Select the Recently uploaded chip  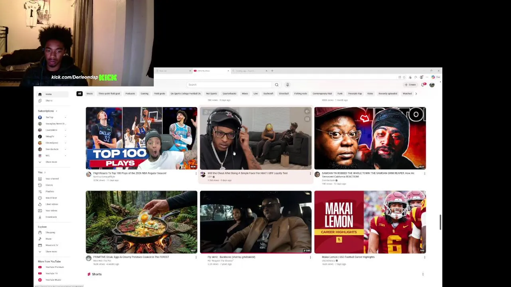point(388,94)
